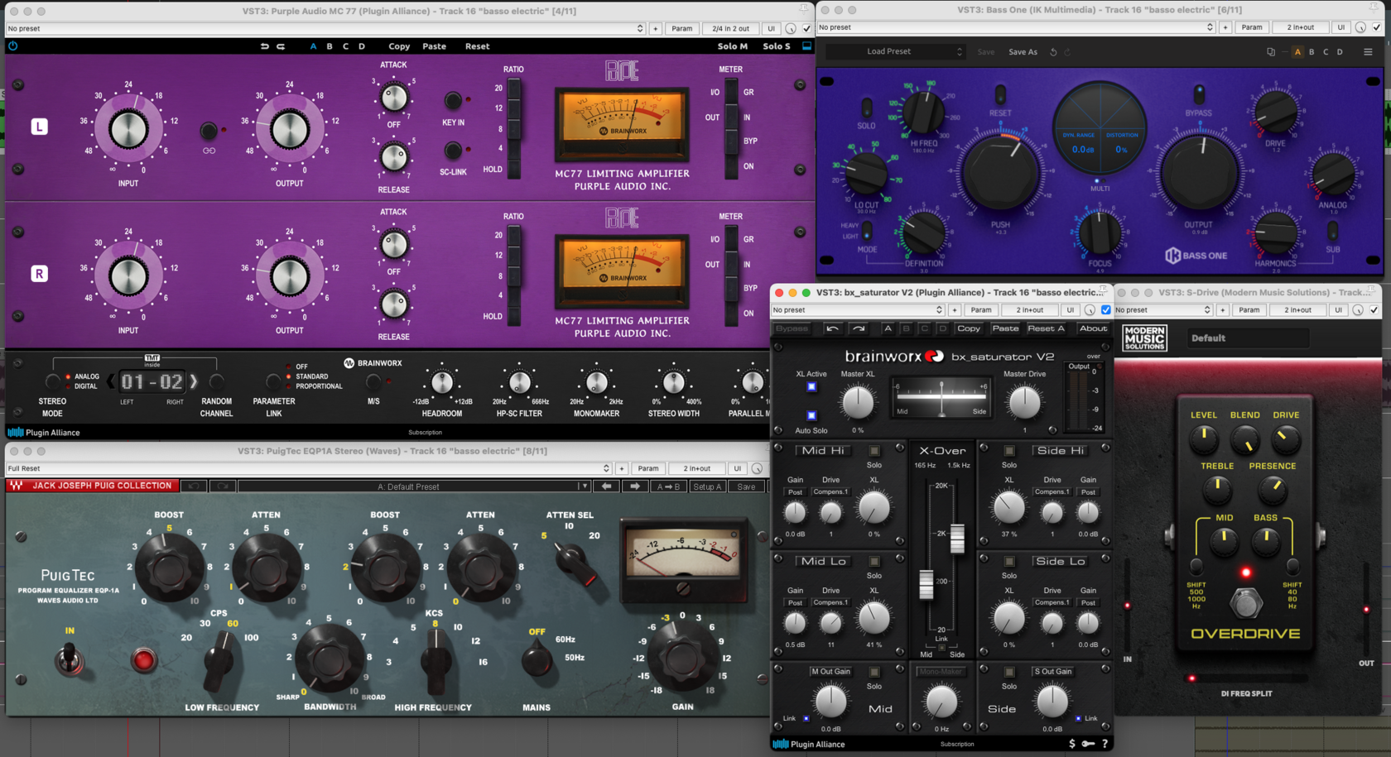Image resolution: width=1391 pixels, height=757 pixels.
Task: Open the S-Drive 'No preset' dropdown
Action: 1162,310
